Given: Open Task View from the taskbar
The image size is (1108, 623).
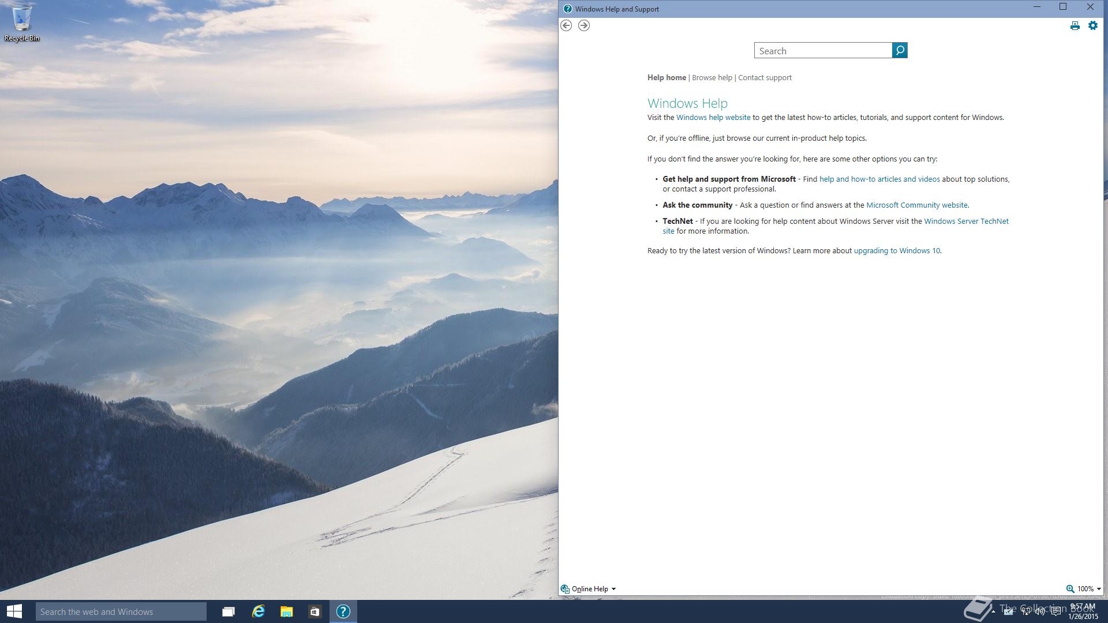Looking at the screenshot, I should tap(229, 611).
